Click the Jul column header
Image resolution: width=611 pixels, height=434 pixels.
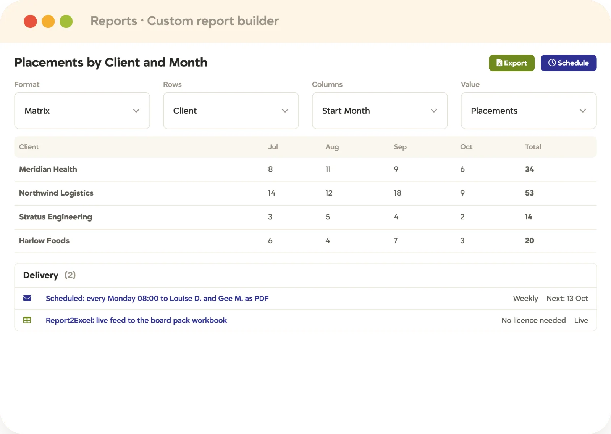pos(273,147)
